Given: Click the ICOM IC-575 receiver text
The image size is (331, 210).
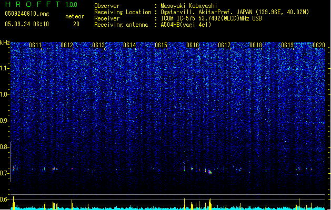Looking at the screenshot, I should 211,18.
